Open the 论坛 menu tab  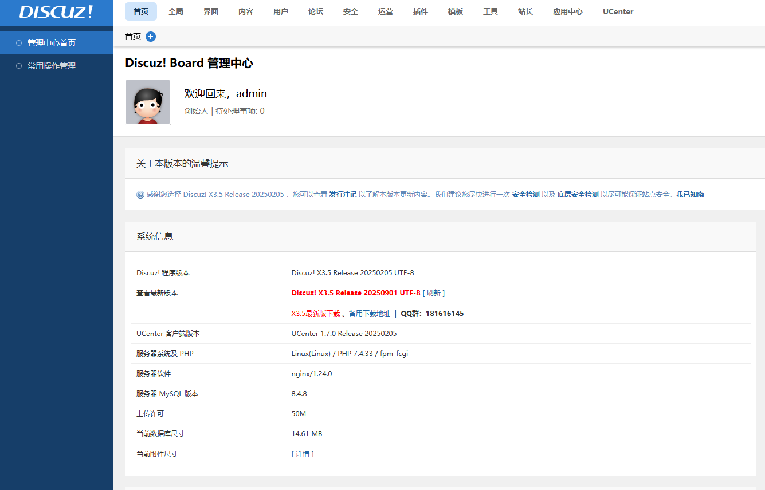(316, 11)
